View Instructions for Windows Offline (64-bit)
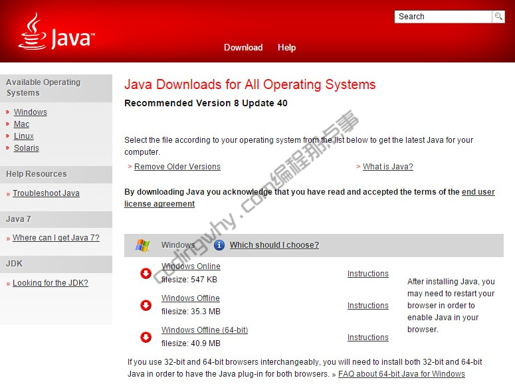This screenshot has height=388, width=515. pyautogui.click(x=368, y=338)
